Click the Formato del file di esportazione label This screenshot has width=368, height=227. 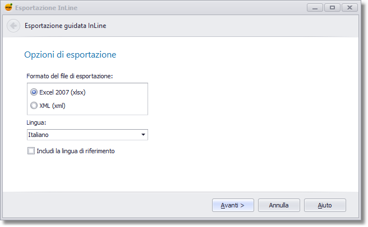(70, 76)
